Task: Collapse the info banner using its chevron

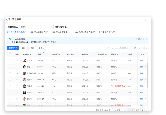Action: 143,39
